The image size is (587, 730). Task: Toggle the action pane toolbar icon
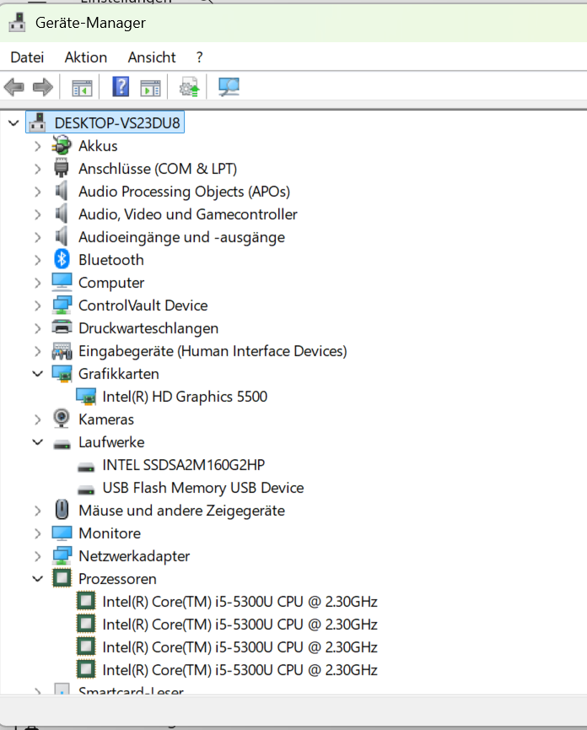click(150, 88)
